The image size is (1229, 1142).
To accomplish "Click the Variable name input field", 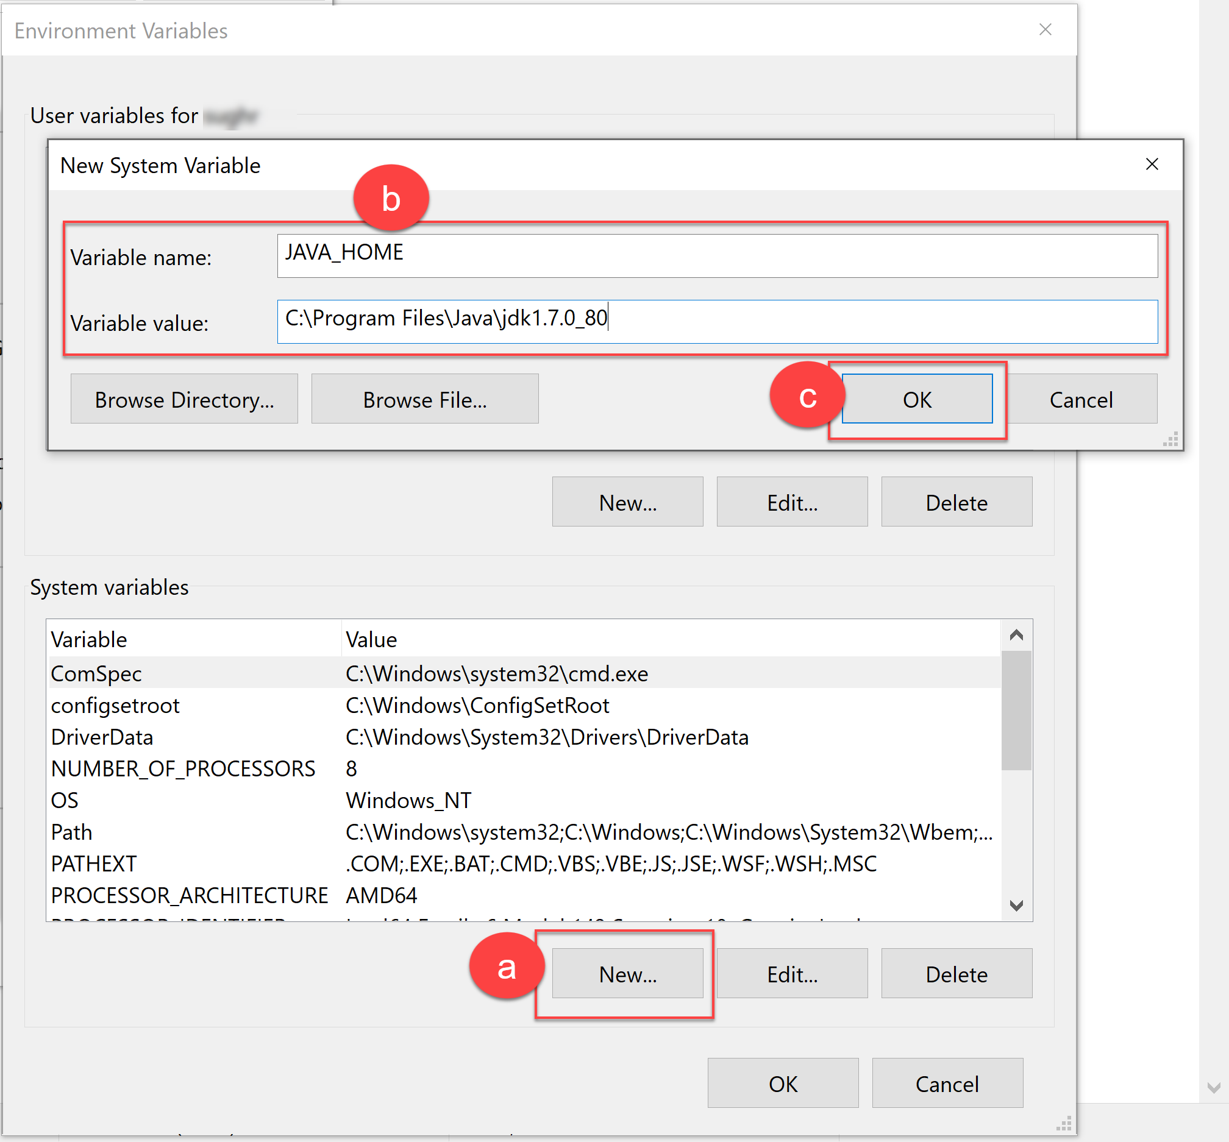I will [717, 255].
